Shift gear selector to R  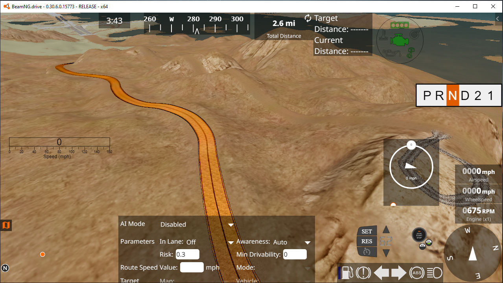tap(440, 96)
